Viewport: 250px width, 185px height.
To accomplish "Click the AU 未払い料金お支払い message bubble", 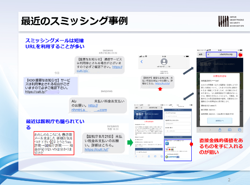I will 98,105.
